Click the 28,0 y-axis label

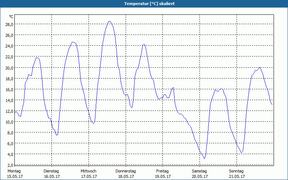(x=9, y=24)
